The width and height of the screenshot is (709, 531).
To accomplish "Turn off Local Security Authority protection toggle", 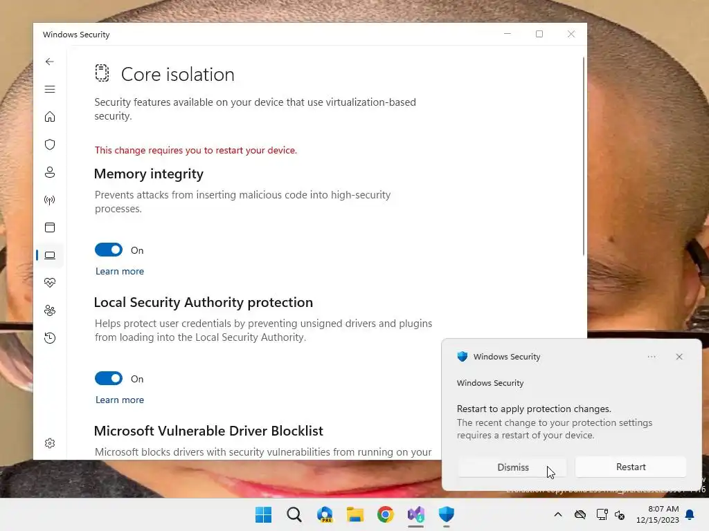I will [x=109, y=378].
